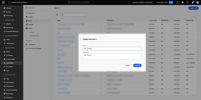The image size is (201, 100).
Task: Click the Amy Widmer creator cell
Action: point(190,54)
